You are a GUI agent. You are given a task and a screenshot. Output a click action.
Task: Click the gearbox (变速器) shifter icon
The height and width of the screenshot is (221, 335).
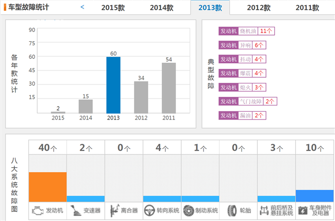coord(76,211)
